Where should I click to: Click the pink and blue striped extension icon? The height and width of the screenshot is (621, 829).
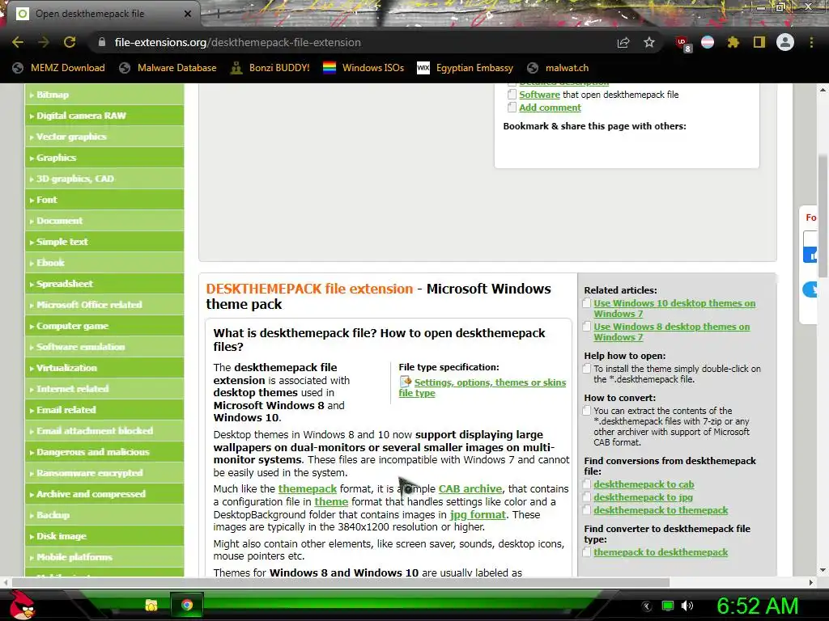[x=708, y=42]
